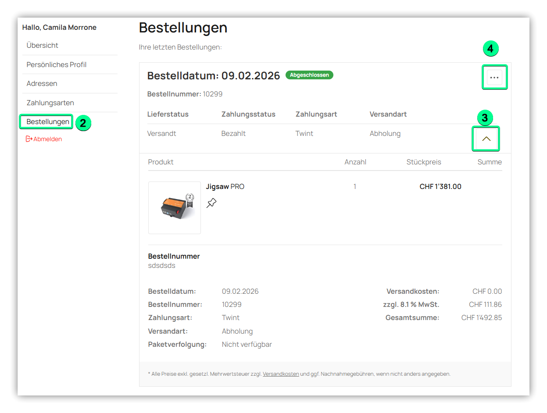Viewport: 547px width, 413px height.
Task: Click the Jigsaw PRO product thumbnail
Action: tap(175, 208)
